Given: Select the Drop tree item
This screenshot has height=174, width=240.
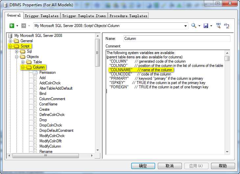Looking at the screenshot, I should [43, 120].
